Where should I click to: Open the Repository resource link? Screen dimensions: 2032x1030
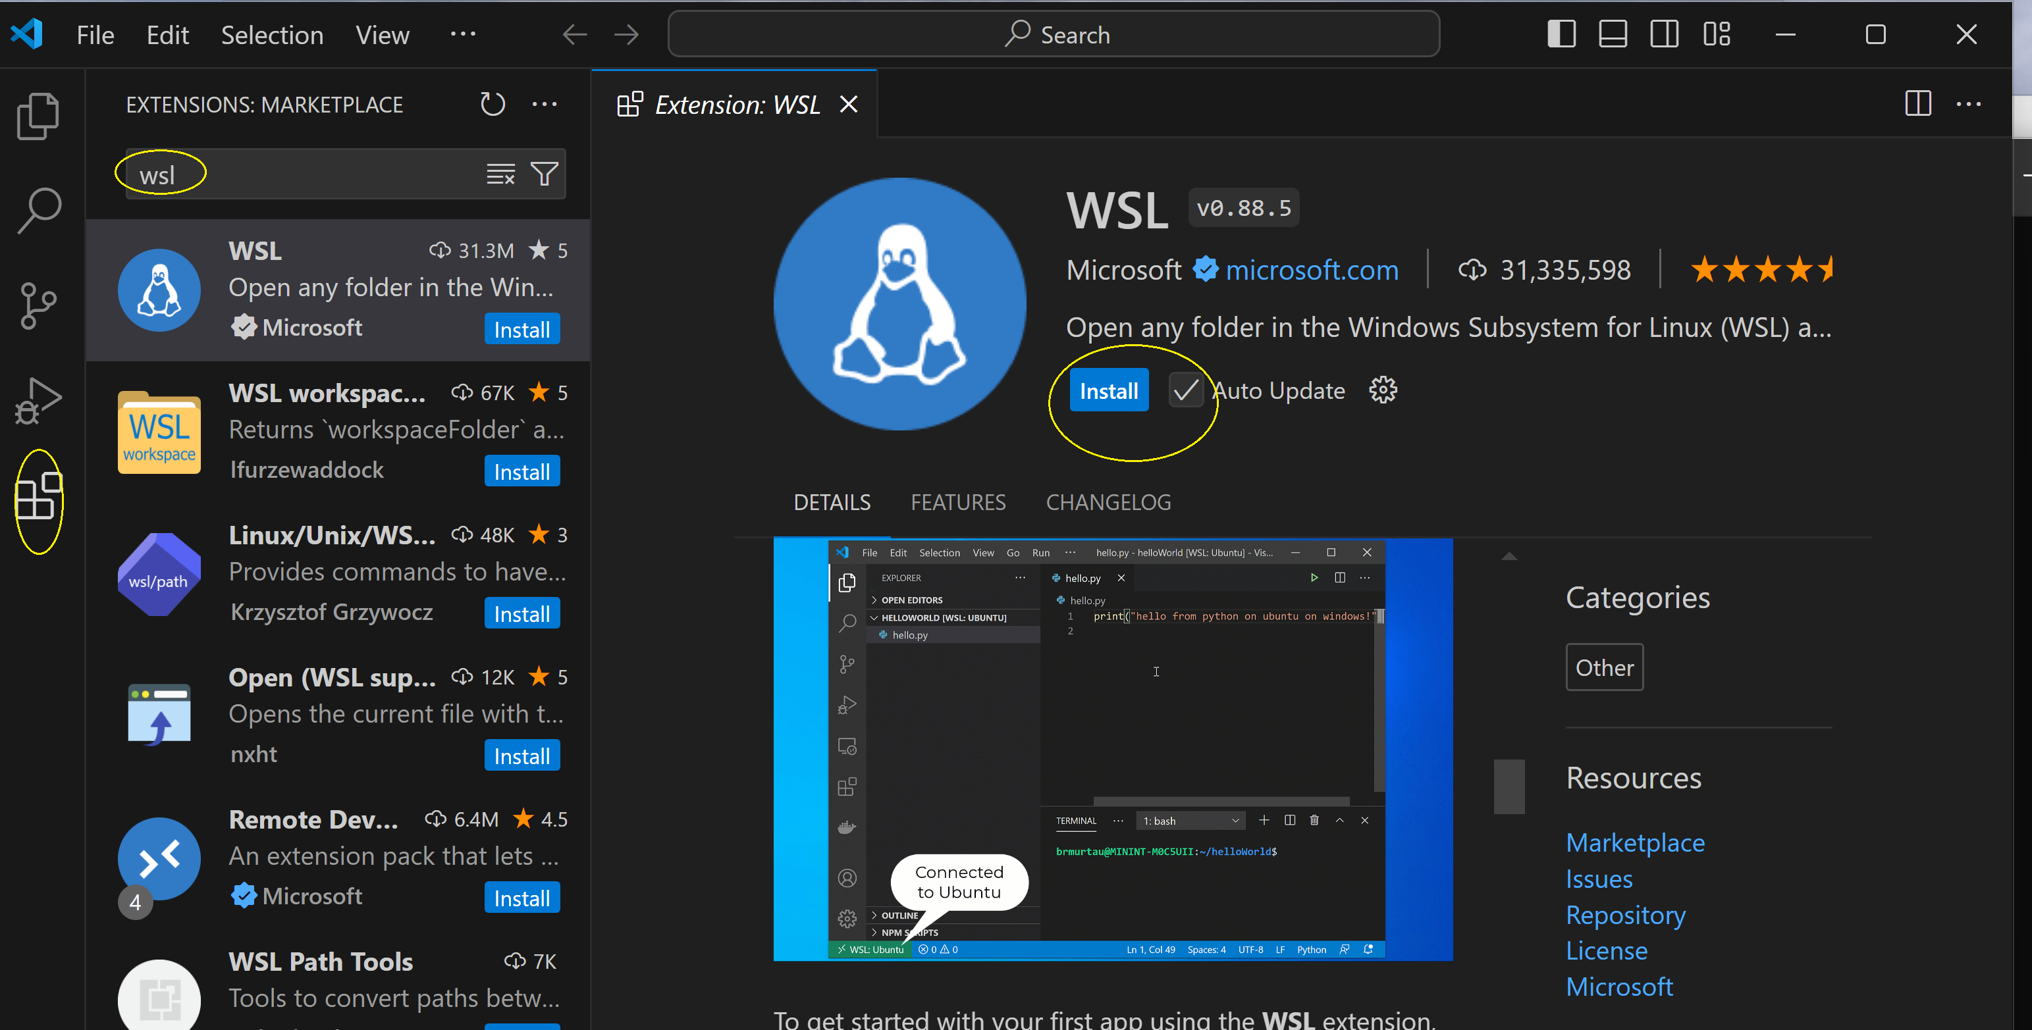coord(1625,915)
